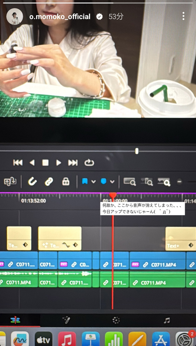
Task: Add a blue marker
Action: tap(104, 181)
